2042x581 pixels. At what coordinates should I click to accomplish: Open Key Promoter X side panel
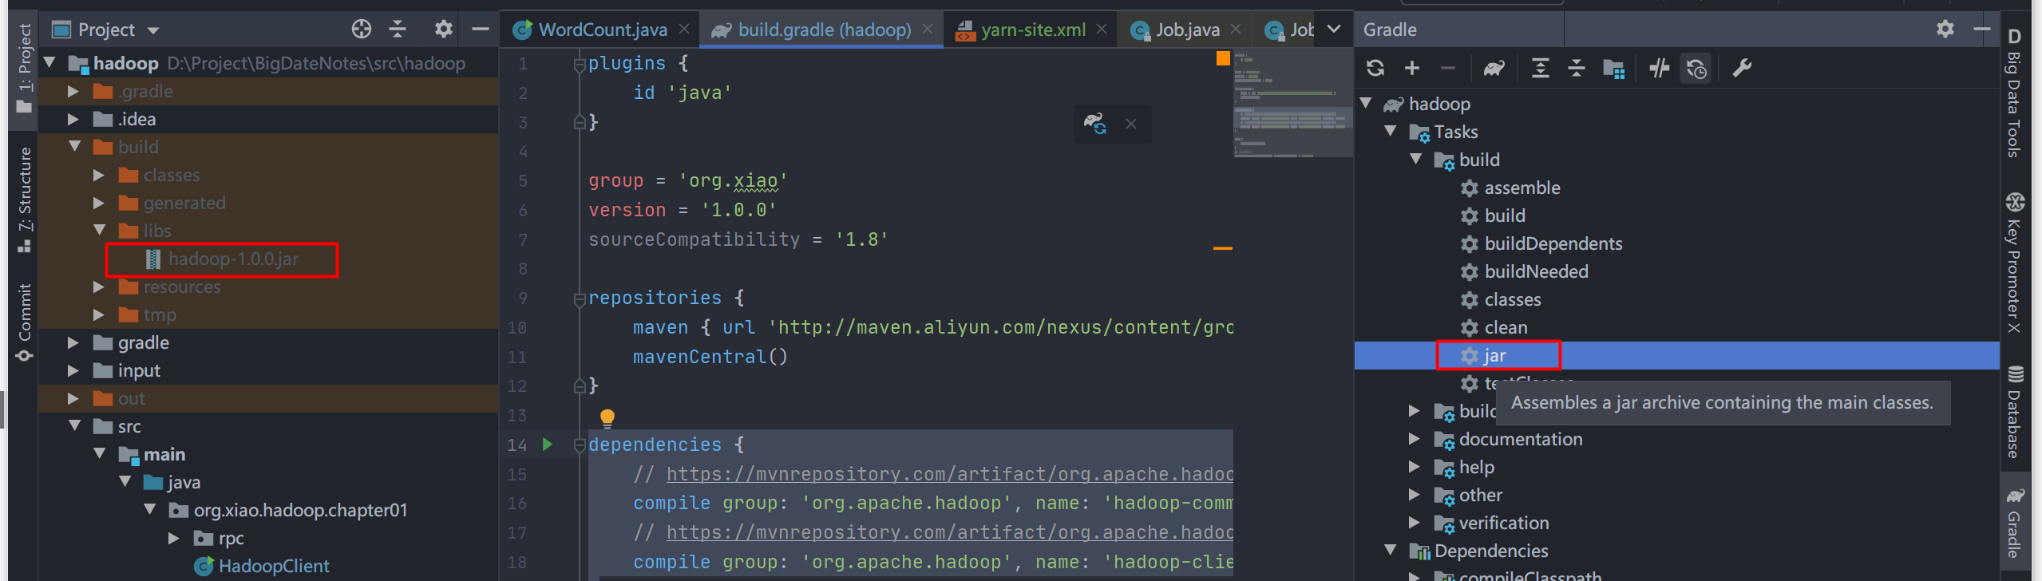coord(2014,263)
